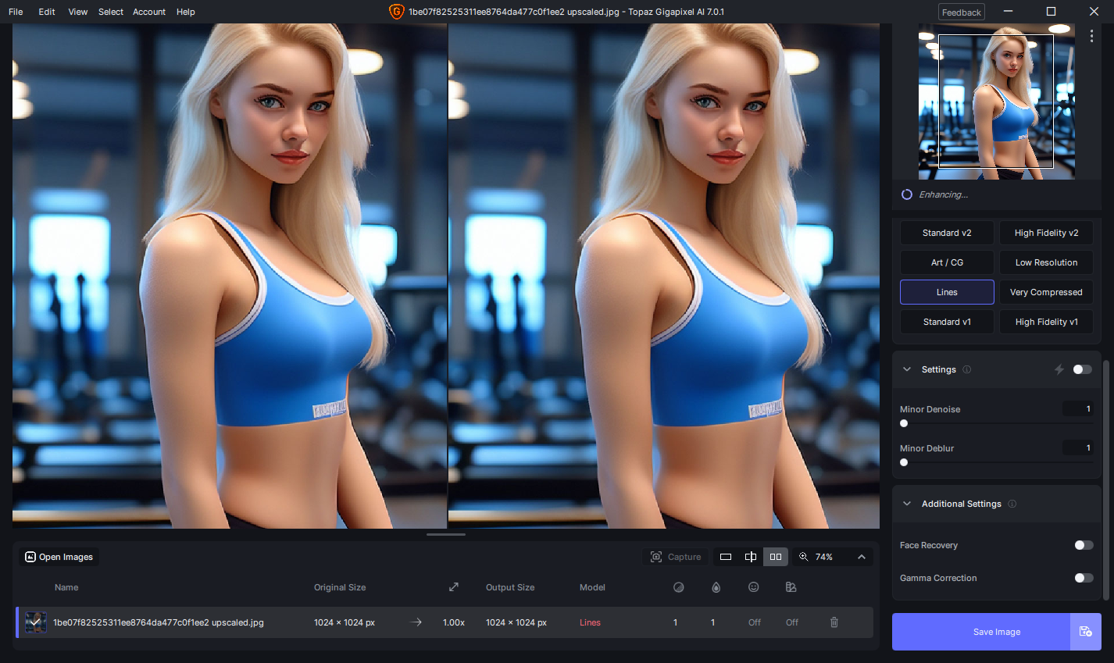
Task: Open the File menu
Action: coord(16,12)
